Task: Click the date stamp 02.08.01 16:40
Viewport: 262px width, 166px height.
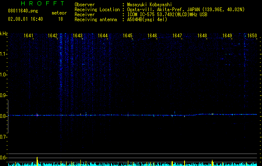Action: point(25,19)
